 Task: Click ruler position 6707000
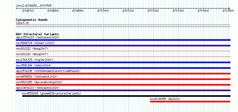pos(103,11)
